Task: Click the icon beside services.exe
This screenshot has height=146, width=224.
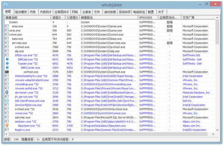Action: [7, 43]
